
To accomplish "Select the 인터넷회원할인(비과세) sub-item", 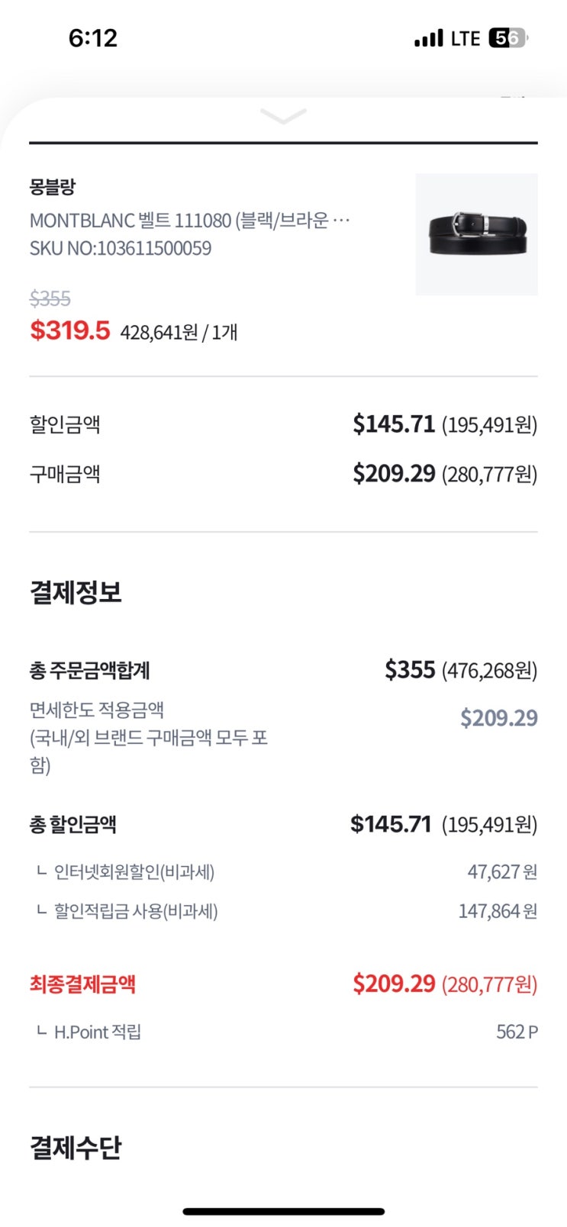I will click(x=134, y=871).
